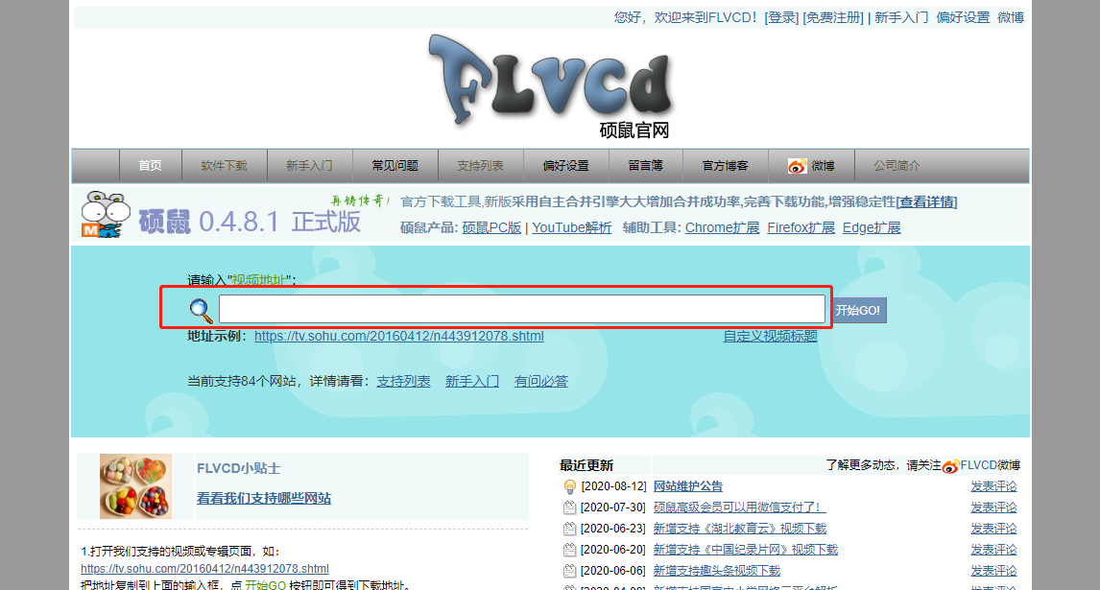This screenshot has width=1100, height=590.
Task: Open the 公司简介 navigation tab
Action: [x=897, y=166]
